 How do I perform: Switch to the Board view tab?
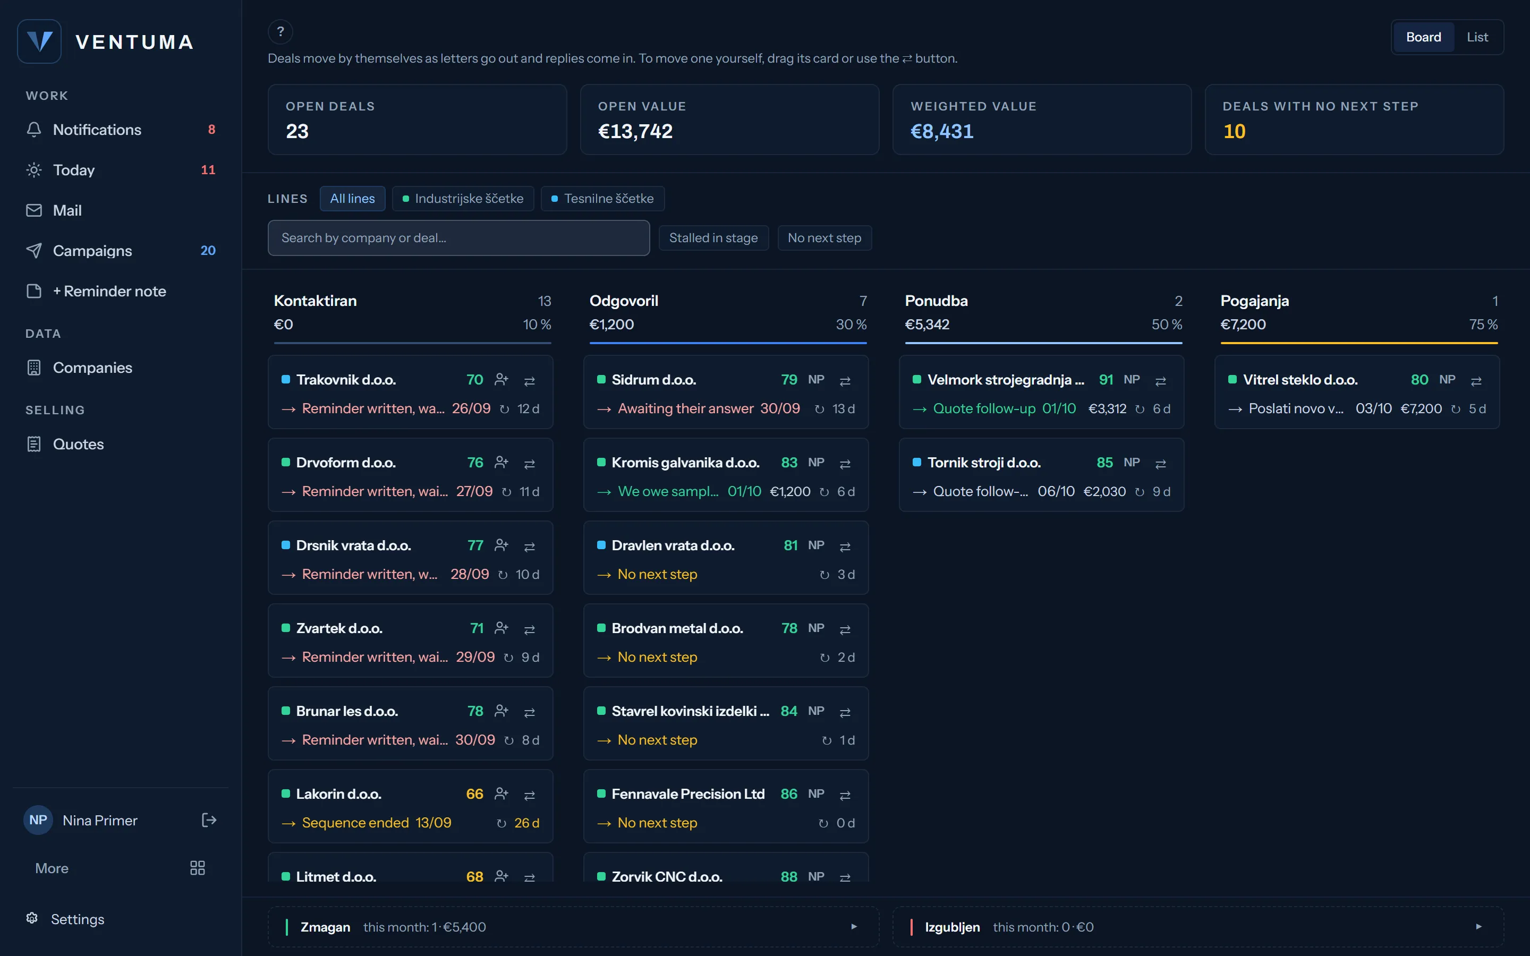(1423, 37)
